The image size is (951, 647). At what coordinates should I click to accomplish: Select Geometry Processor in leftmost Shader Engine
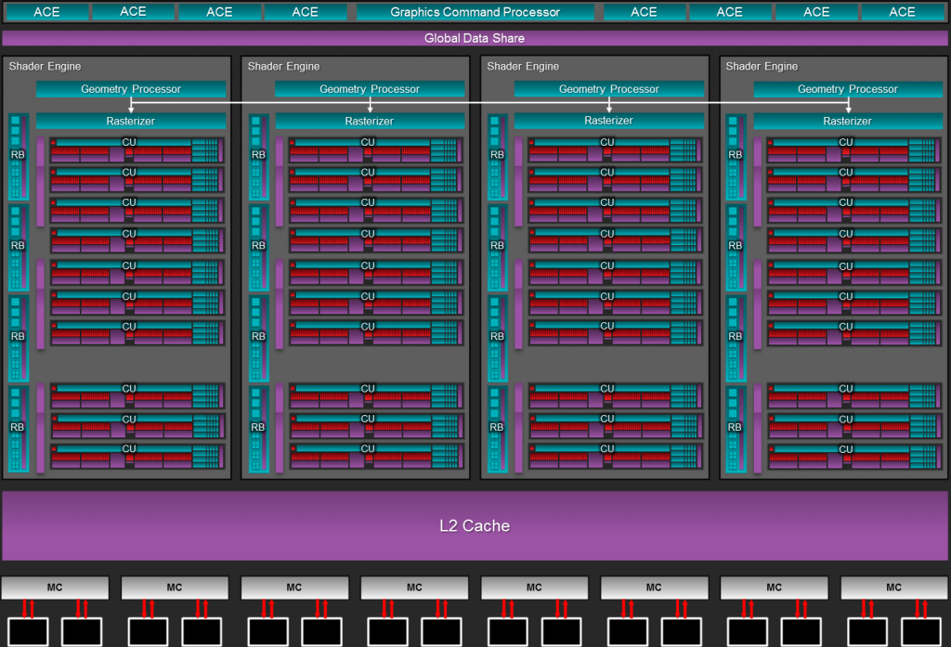[131, 89]
